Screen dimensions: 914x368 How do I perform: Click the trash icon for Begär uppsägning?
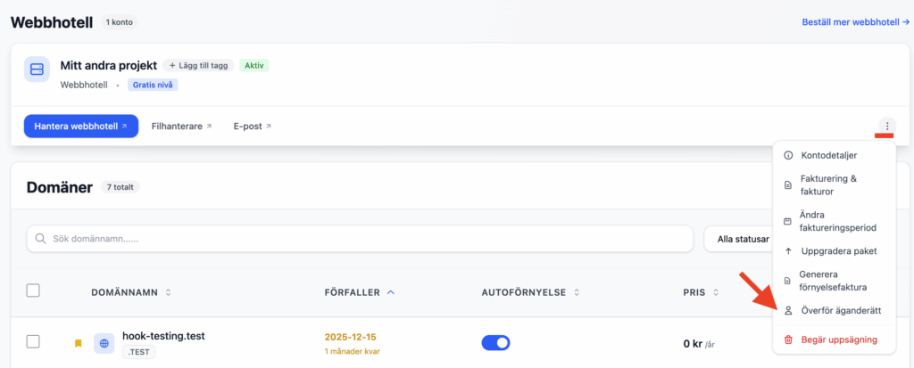click(x=788, y=339)
